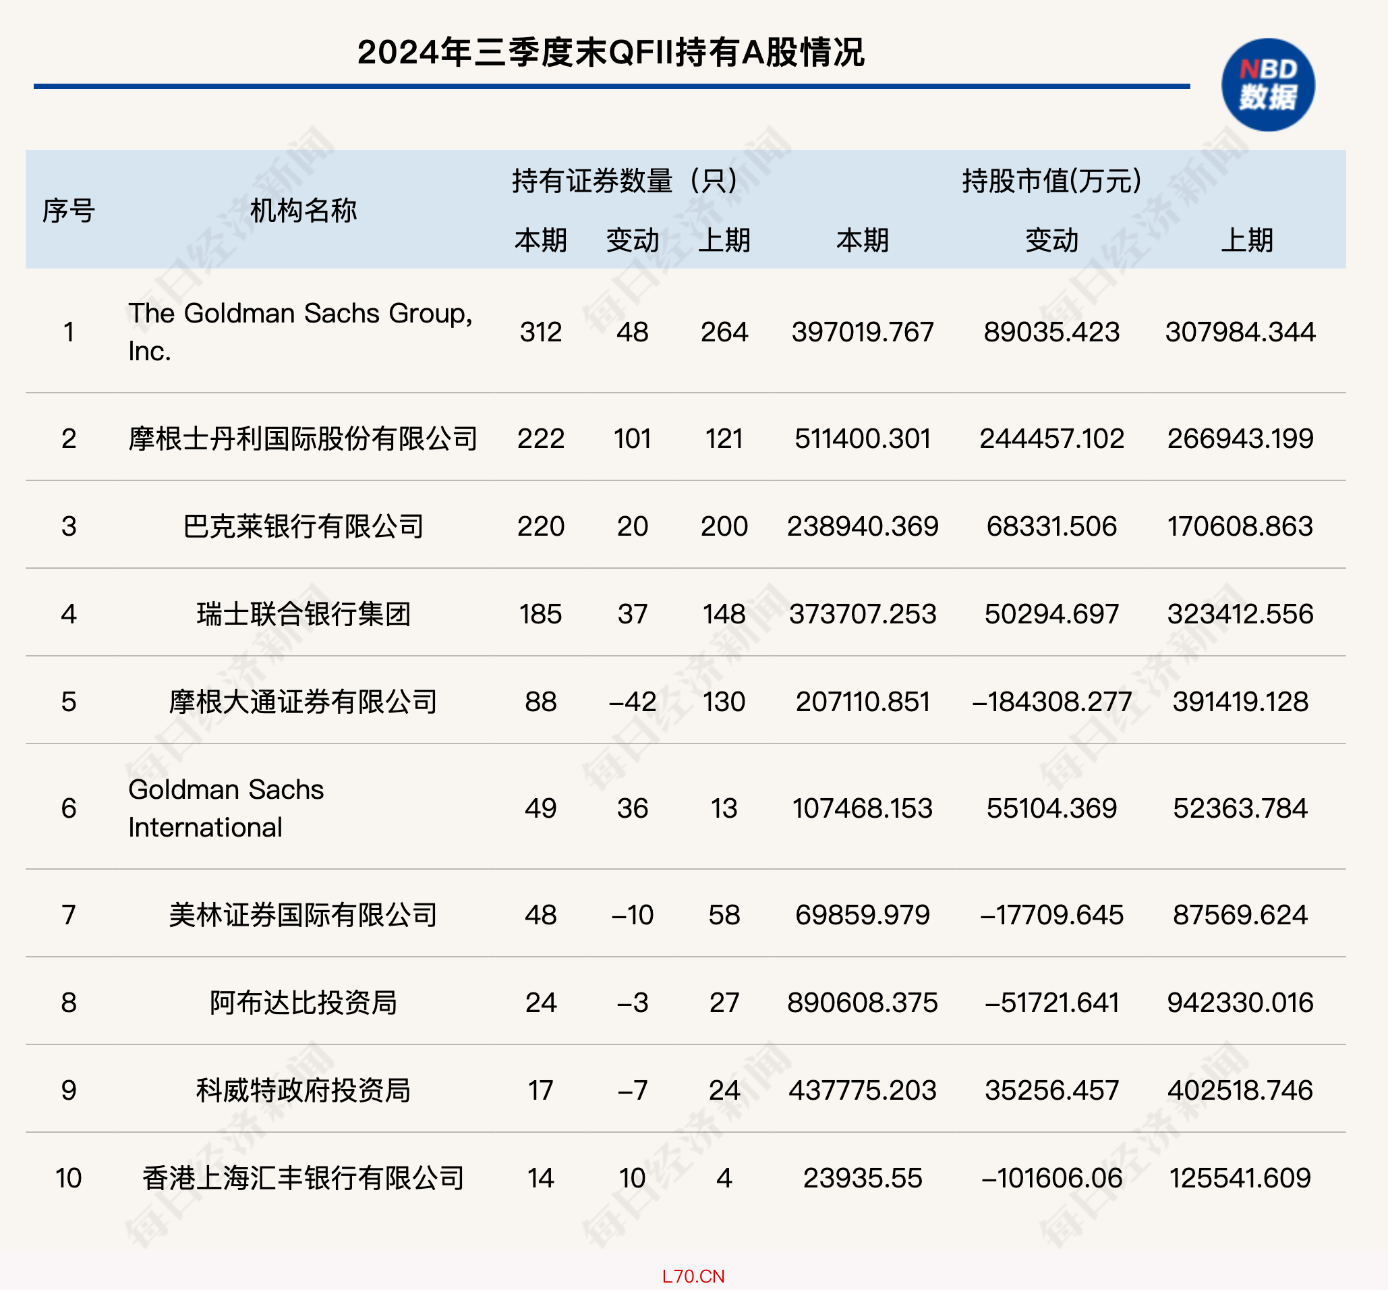Click value 890608.375 in 本期 column
The image size is (1388, 1290).
coord(862,1003)
